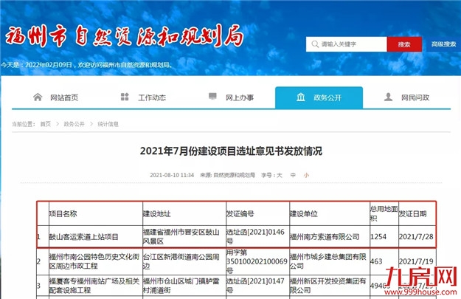Select the 政务公开 tab

pyautogui.click(x=319, y=97)
